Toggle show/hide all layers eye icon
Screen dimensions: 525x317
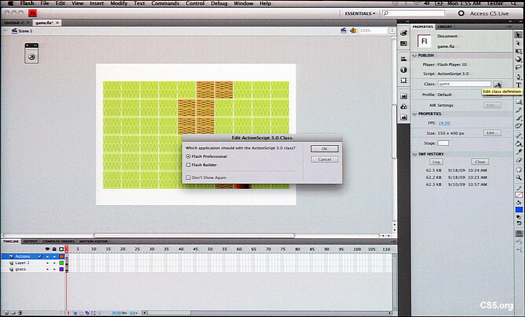click(x=47, y=249)
